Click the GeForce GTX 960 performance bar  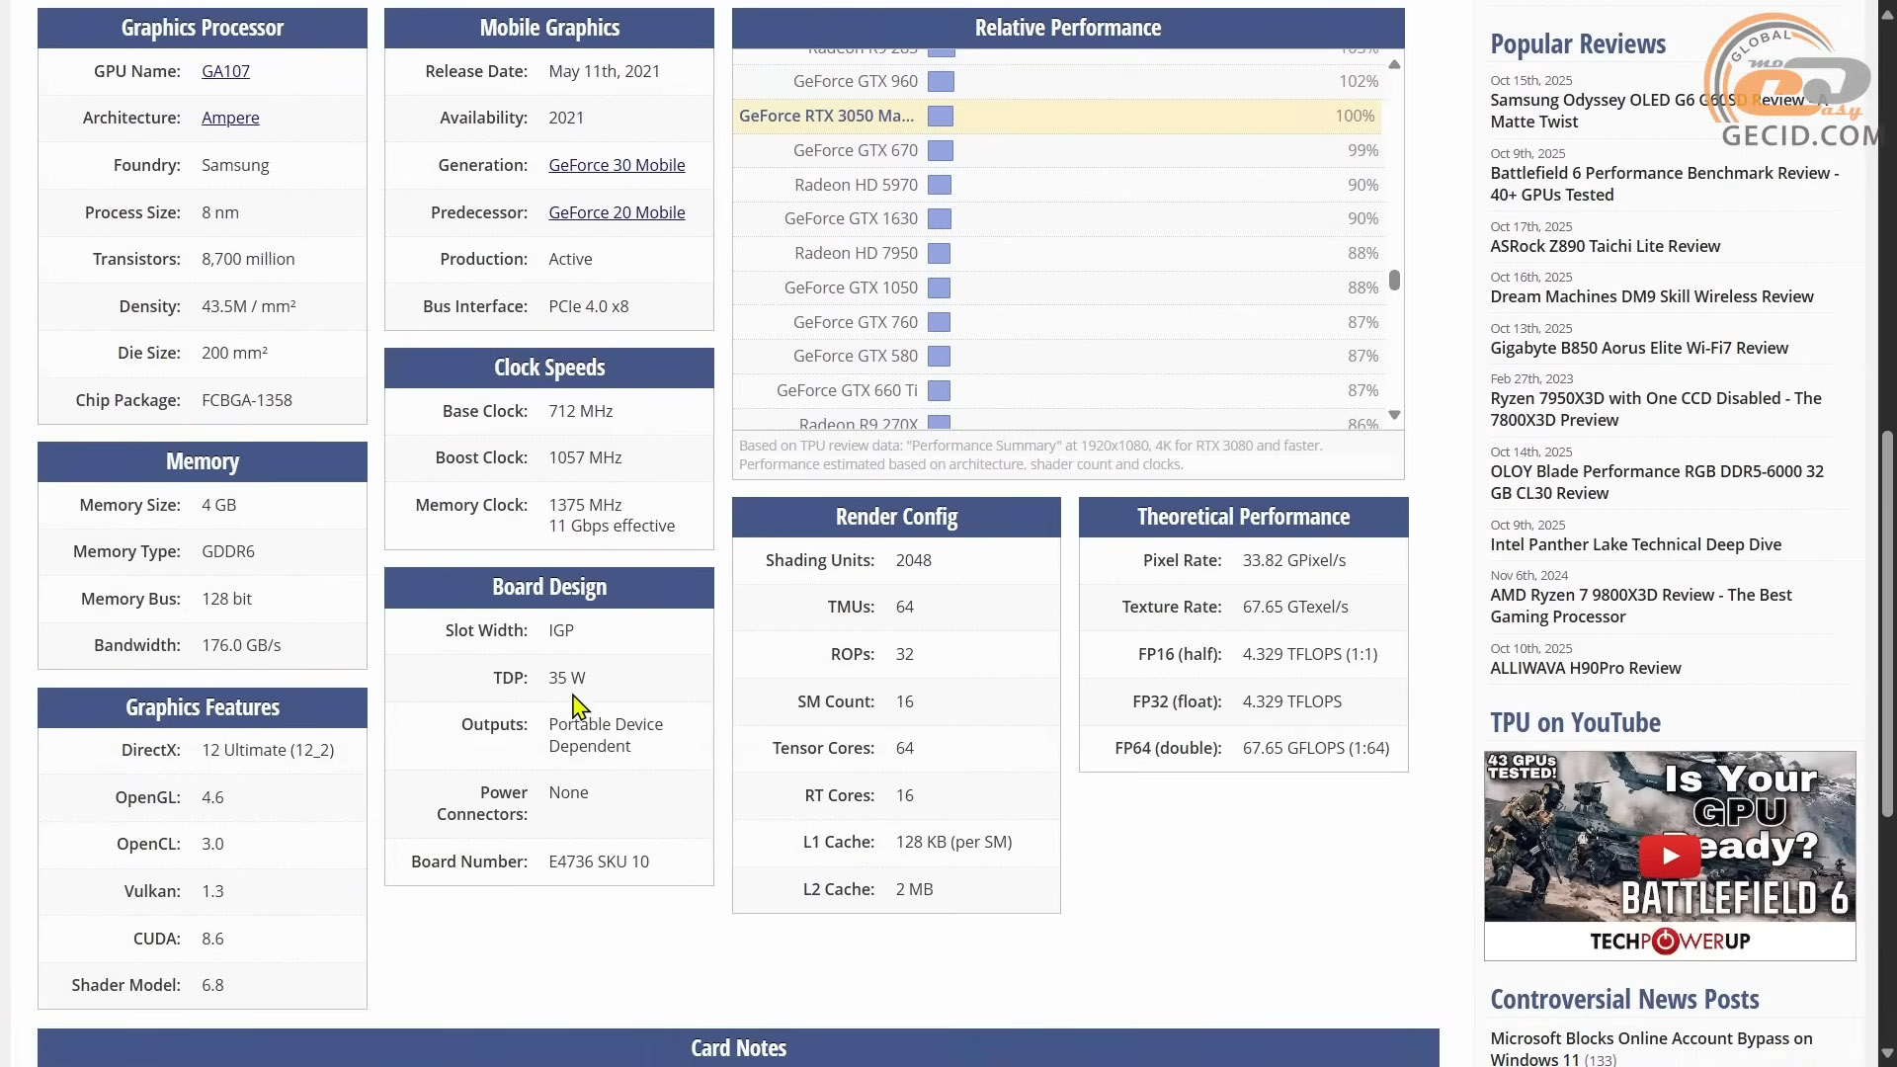[941, 81]
